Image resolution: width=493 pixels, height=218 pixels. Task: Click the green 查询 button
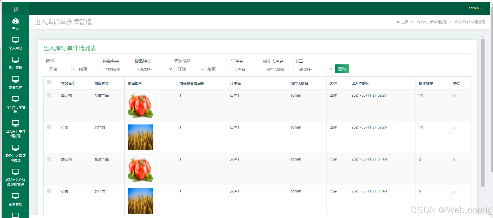coord(342,69)
